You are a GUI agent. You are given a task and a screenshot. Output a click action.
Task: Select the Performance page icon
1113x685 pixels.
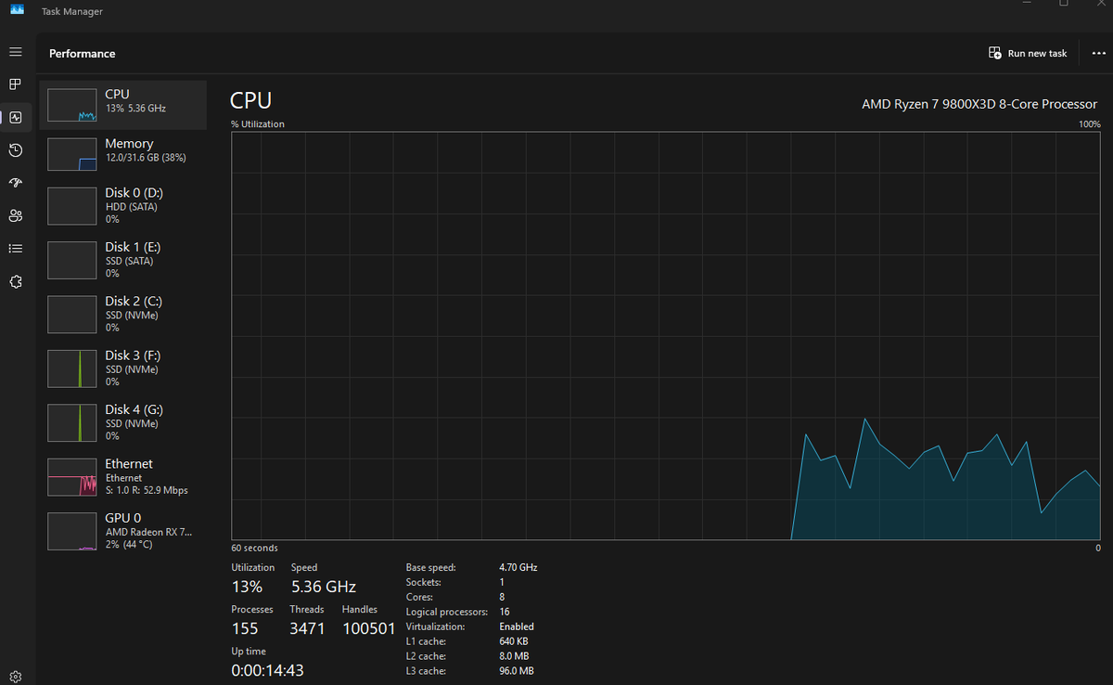point(16,117)
